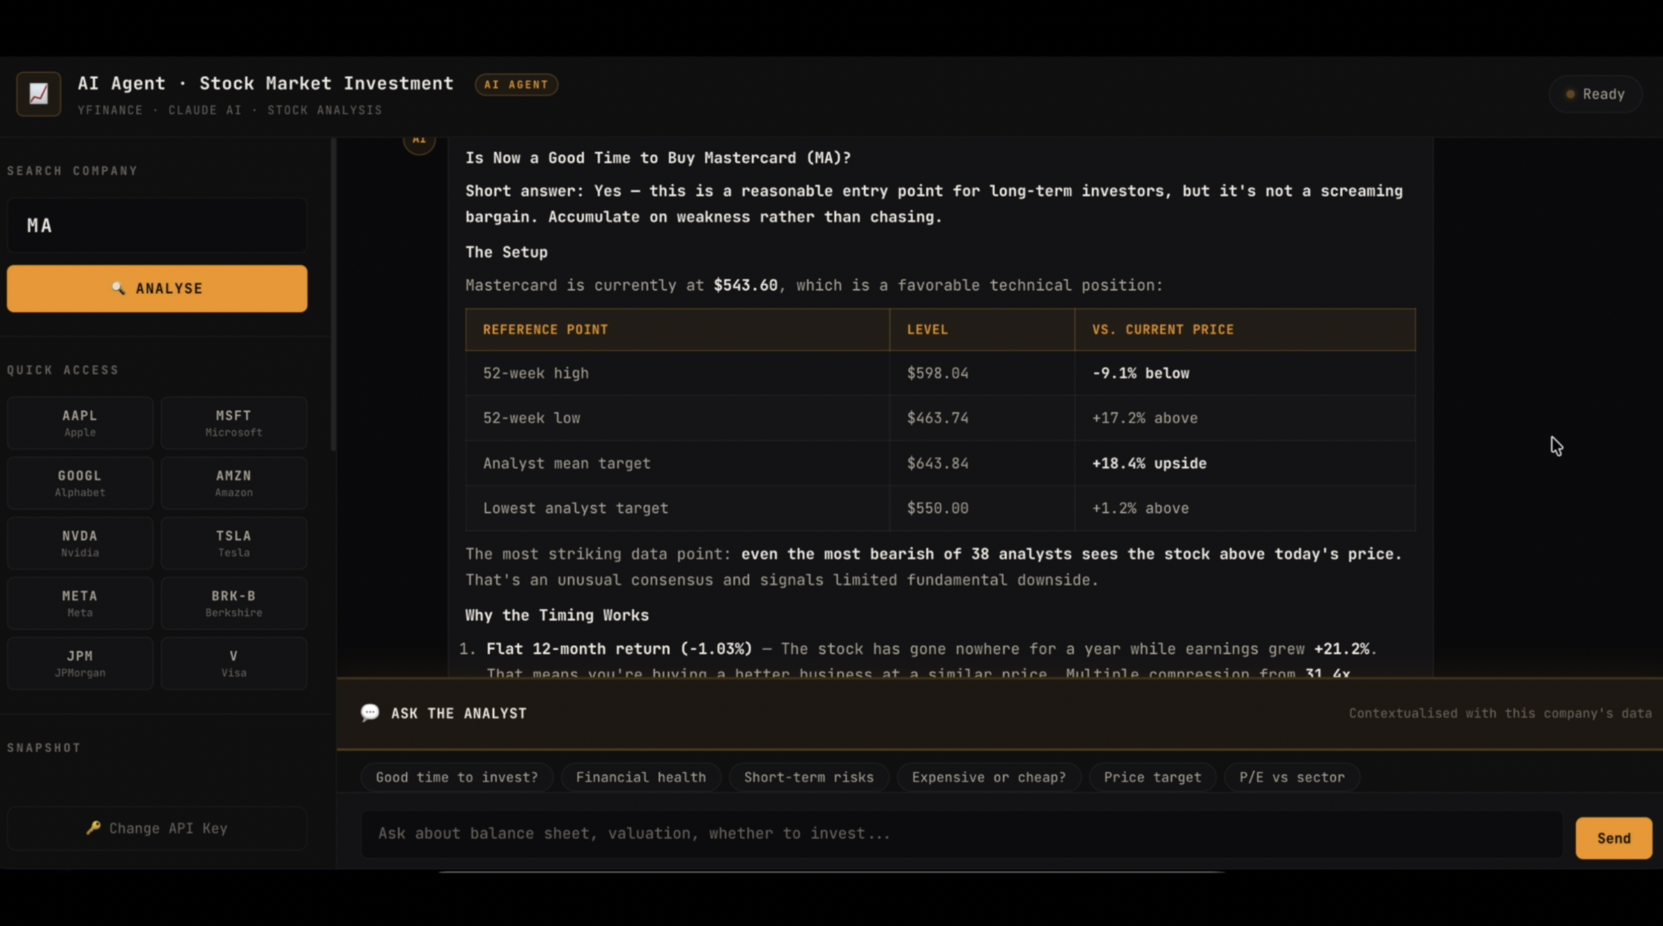Choose the 'Financial health' suggestion chip

(x=641, y=777)
